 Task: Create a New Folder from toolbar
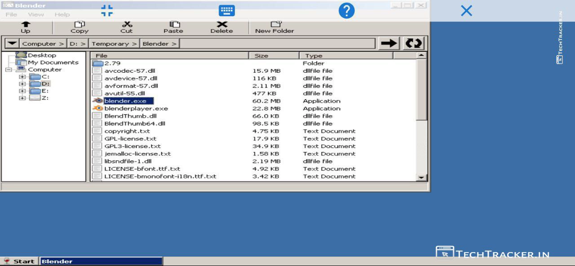[275, 25]
